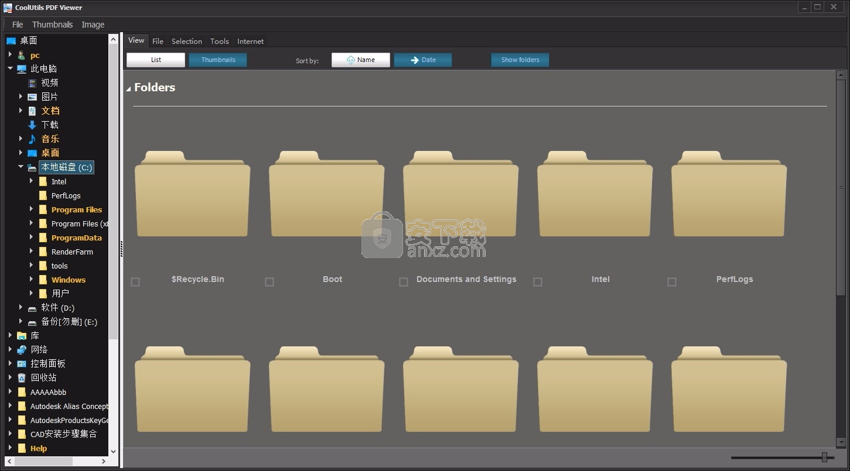
Task: Click the 音乐 music note icon
Action: click(32, 139)
